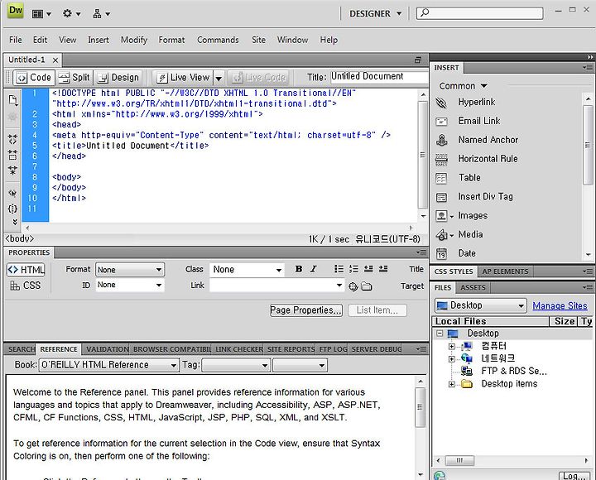Click the Browse for File folder icon

coord(367,286)
